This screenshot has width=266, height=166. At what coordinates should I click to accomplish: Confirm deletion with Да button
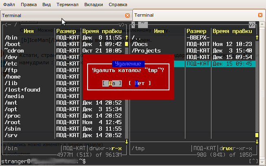pos(112,83)
